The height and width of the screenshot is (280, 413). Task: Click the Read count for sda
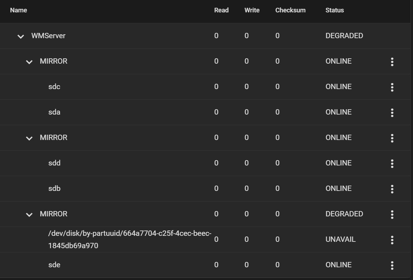216,112
